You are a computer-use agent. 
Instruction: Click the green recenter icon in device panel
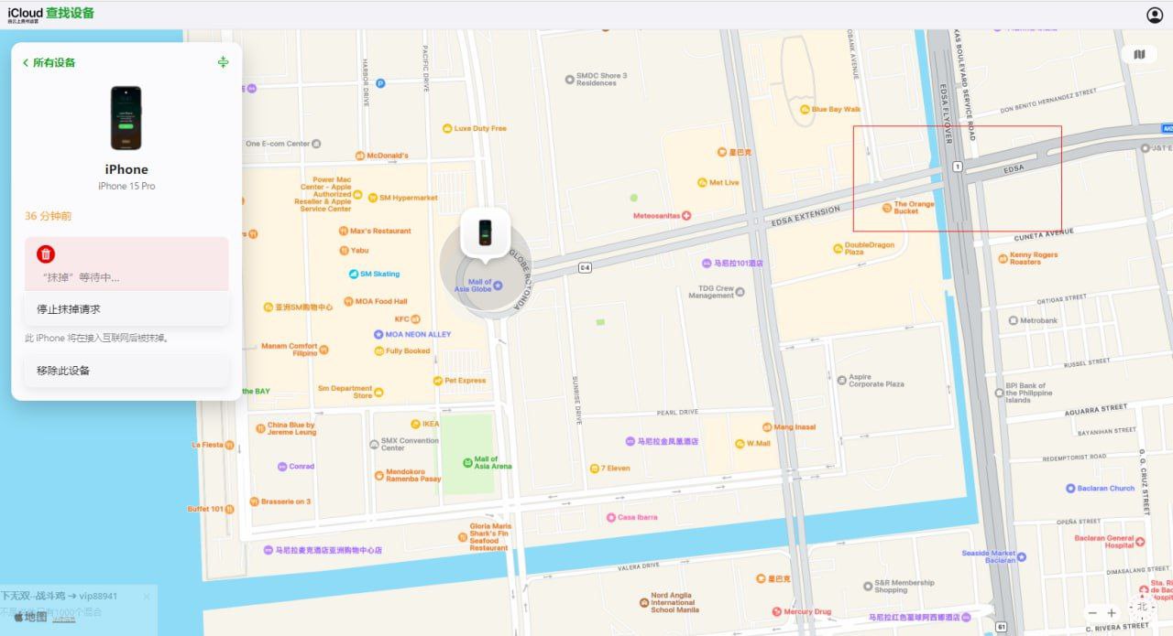point(223,62)
